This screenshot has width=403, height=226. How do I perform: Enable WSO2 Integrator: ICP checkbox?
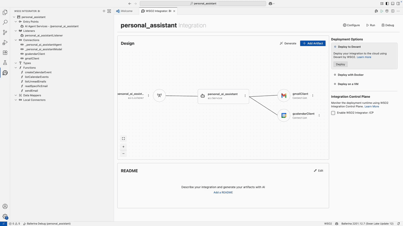pyautogui.click(x=333, y=113)
